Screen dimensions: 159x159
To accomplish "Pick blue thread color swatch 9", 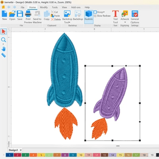I will pyautogui.click(x=73, y=155).
